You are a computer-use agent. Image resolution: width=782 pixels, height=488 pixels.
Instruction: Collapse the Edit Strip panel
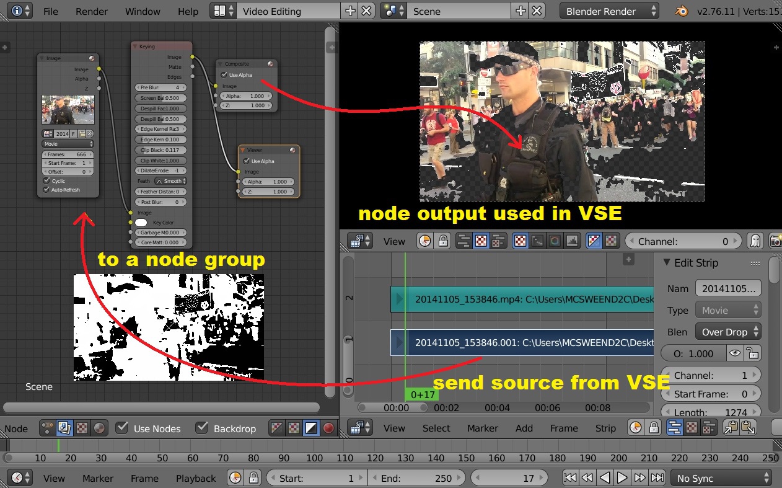(x=666, y=263)
